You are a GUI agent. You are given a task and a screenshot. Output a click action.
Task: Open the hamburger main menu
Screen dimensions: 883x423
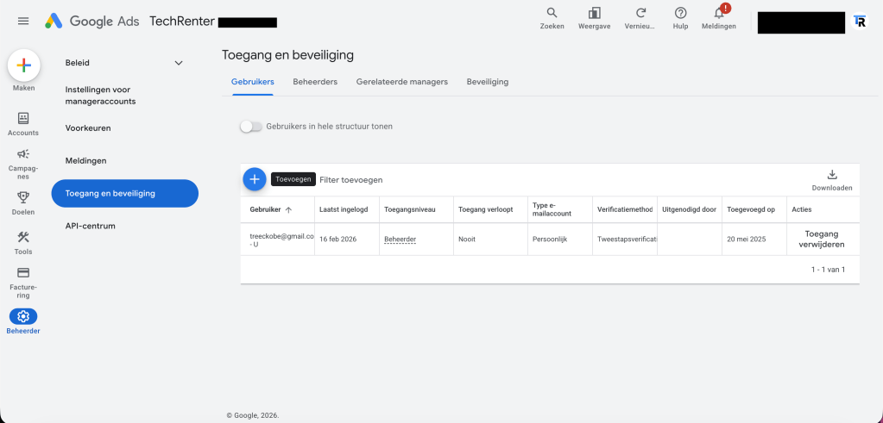[x=23, y=21]
